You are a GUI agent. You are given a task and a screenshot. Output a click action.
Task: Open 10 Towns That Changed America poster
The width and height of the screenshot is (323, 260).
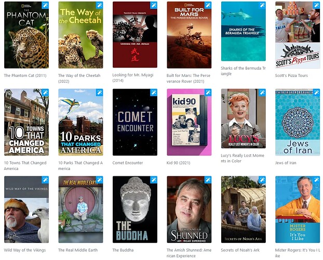point(26,122)
